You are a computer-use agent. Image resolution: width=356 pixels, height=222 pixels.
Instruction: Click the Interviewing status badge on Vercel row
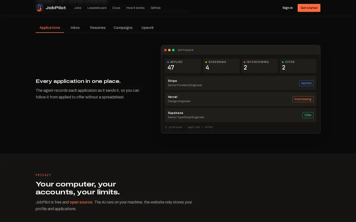pyautogui.click(x=303, y=99)
